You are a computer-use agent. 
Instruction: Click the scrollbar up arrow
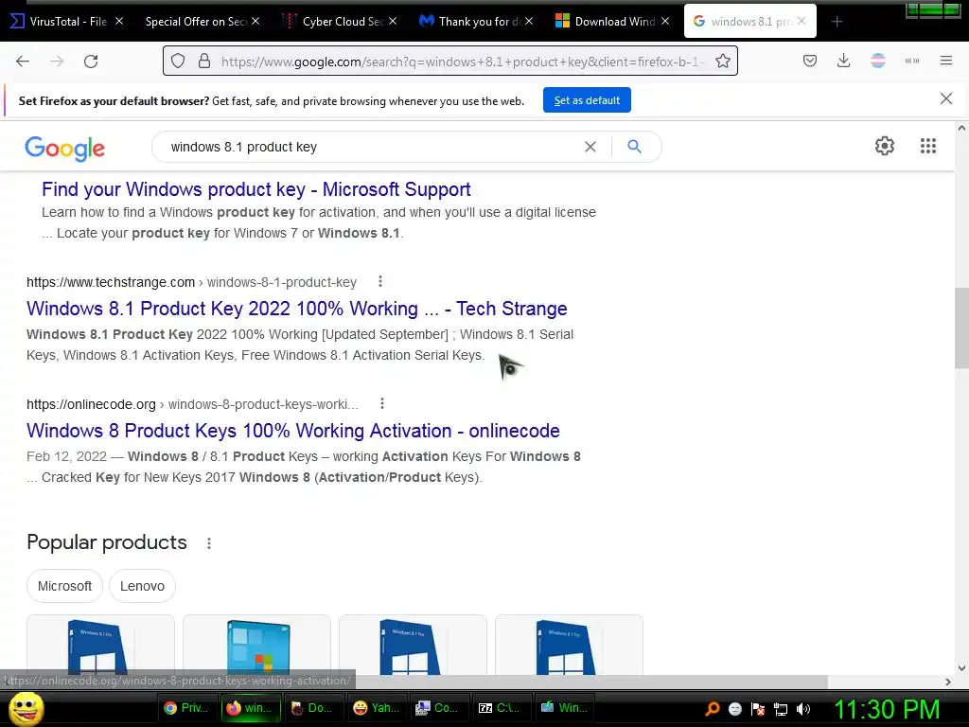(961, 128)
